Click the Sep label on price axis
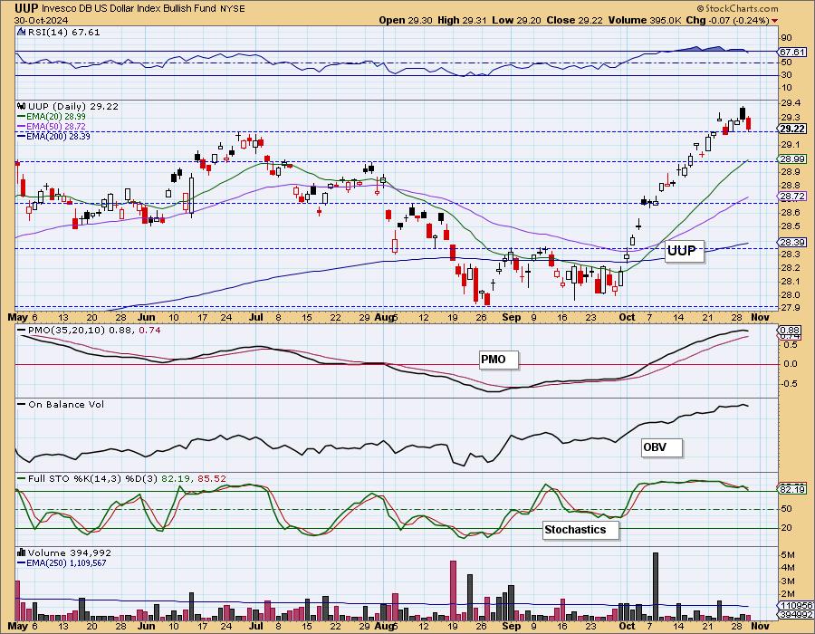Image resolution: width=815 pixels, height=634 pixels. click(512, 317)
